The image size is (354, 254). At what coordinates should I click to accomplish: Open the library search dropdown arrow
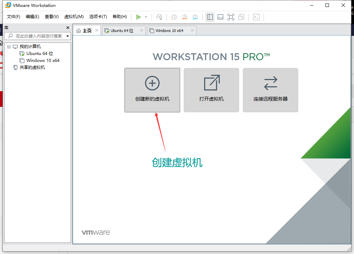tap(67, 36)
